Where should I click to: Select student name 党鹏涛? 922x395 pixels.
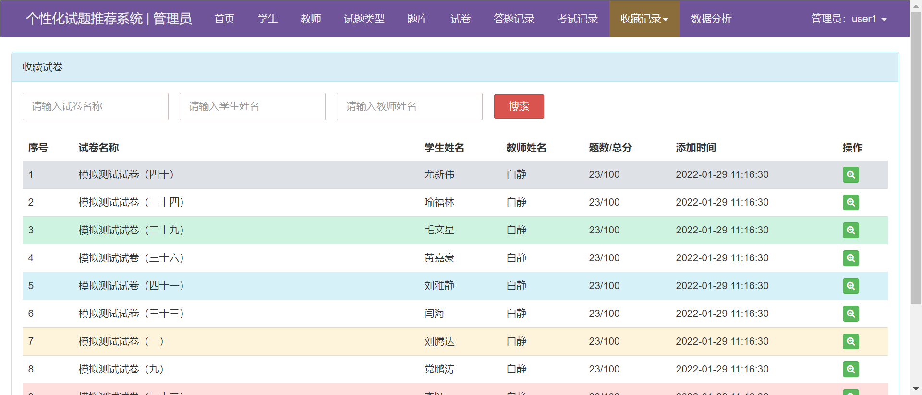[x=439, y=369]
